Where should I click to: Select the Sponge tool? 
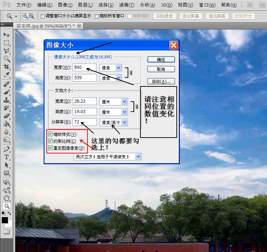click(7, 140)
